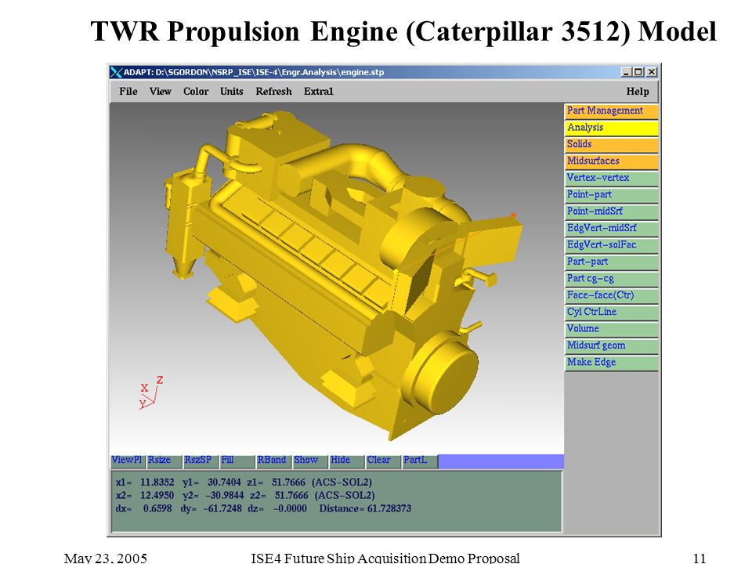This screenshot has height=564, width=752.
Task: Click the dy= -61.7248 value
Action: (x=211, y=508)
